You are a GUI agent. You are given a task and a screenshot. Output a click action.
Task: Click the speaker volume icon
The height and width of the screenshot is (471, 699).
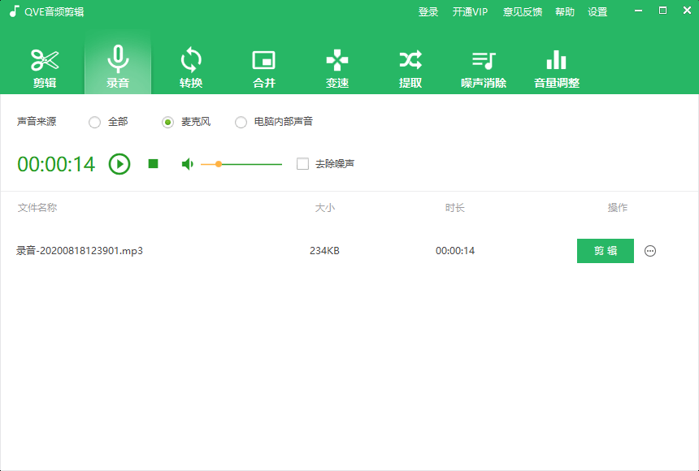(x=187, y=164)
